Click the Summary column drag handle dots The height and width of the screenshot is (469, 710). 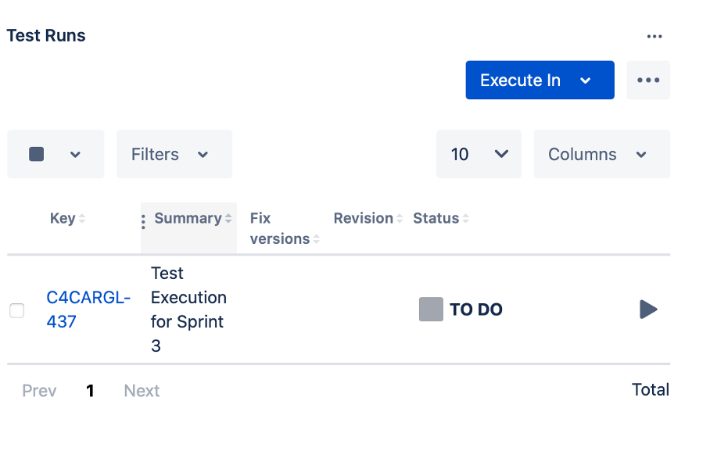143,222
